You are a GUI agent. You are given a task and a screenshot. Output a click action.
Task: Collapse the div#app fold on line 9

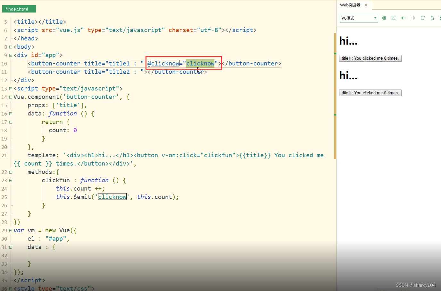[x=11, y=55]
